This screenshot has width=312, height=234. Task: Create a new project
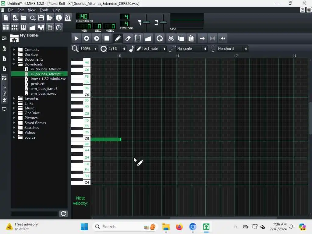(x=6, y=18)
